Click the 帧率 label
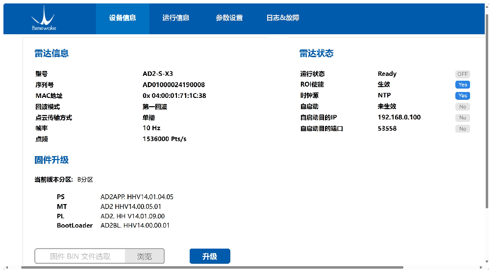Screen dimensions: 497x276 point(42,128)
